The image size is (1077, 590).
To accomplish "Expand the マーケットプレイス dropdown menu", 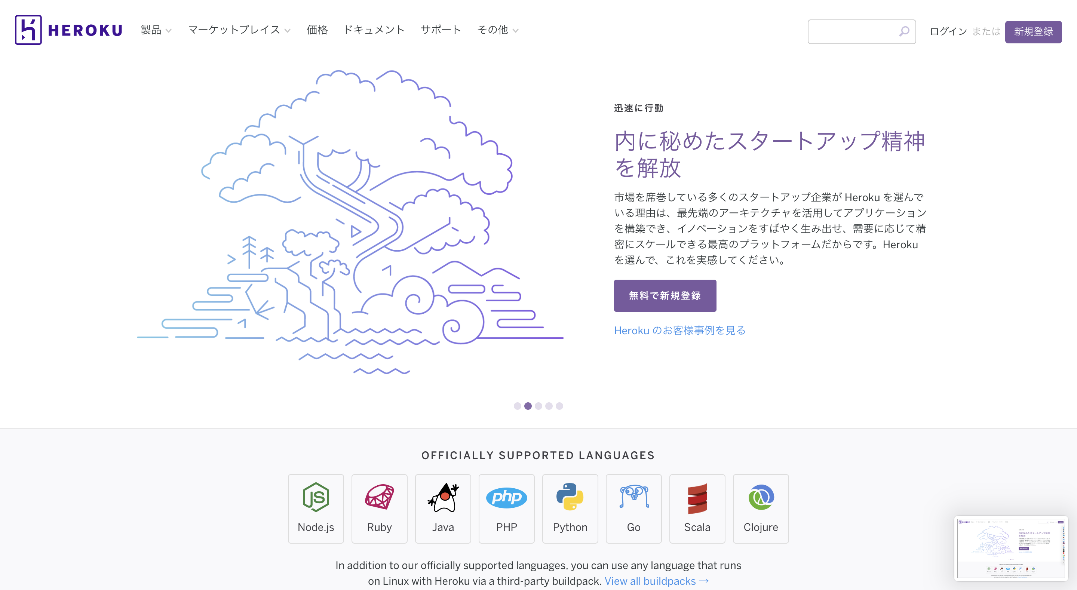I will [239, 30].
